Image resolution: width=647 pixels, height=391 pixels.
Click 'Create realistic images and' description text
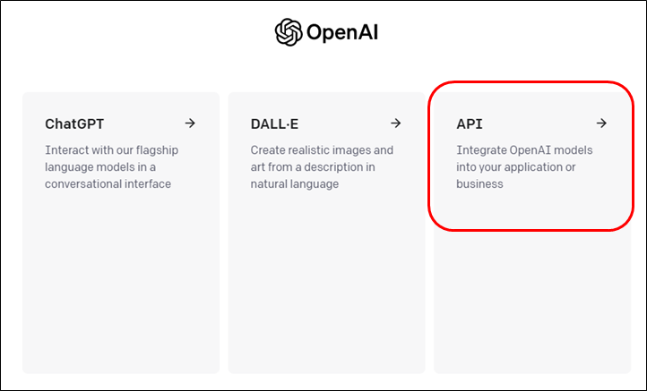coord(322,150)
